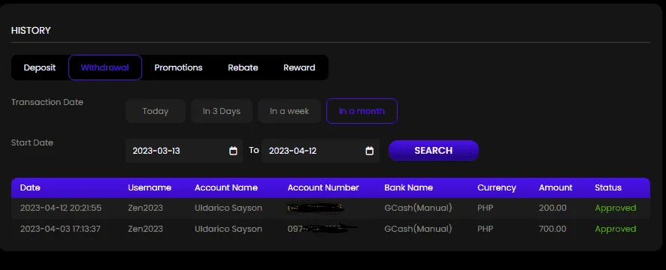Select the In a week range
The image size is (666, 270).
click(289, 111)
